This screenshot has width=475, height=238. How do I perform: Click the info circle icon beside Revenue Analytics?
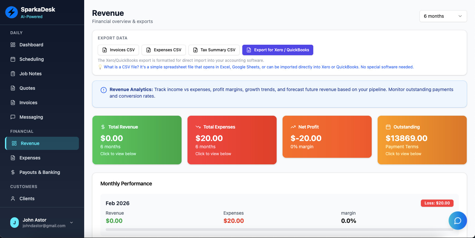pos(104,90)
